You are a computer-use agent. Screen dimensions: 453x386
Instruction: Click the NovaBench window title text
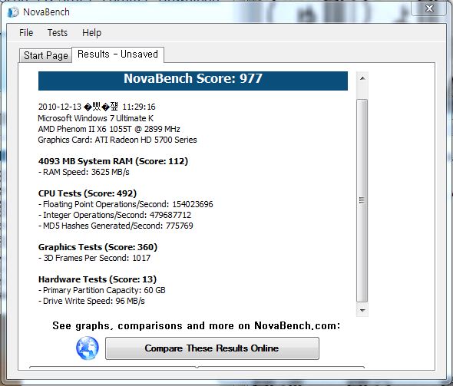click(46, 12)
